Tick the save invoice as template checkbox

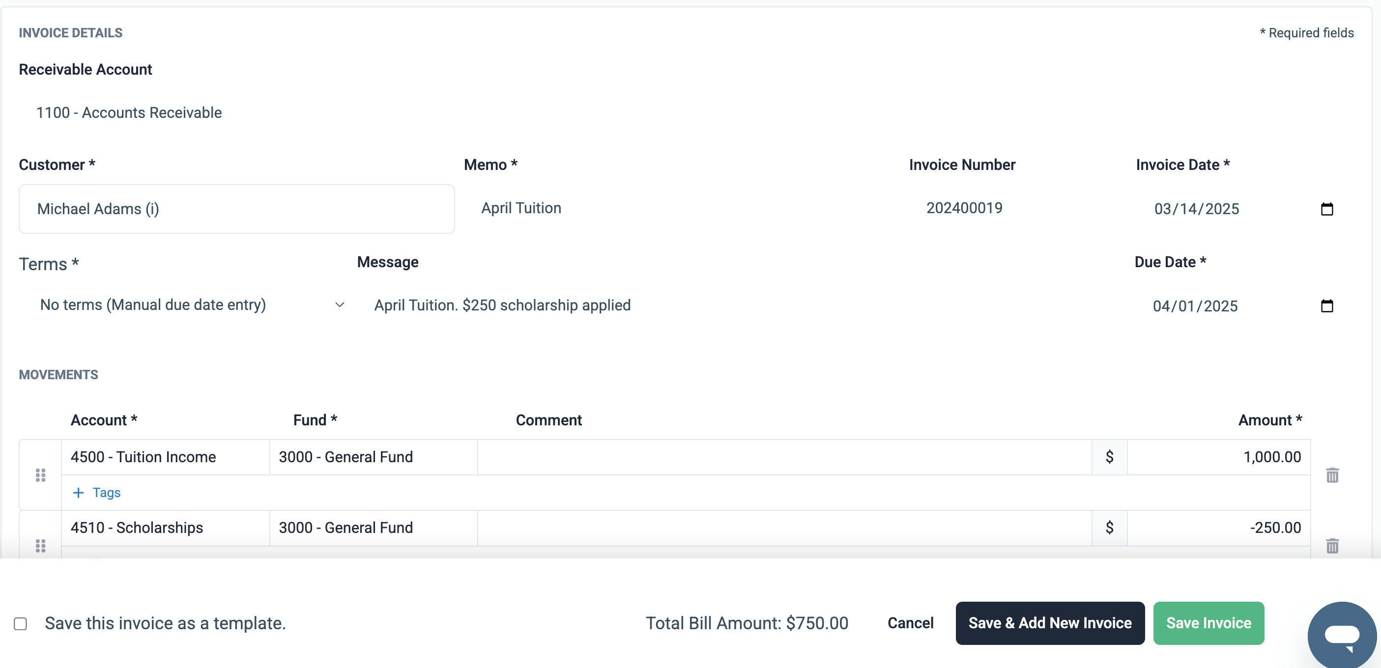pos(20,623)
